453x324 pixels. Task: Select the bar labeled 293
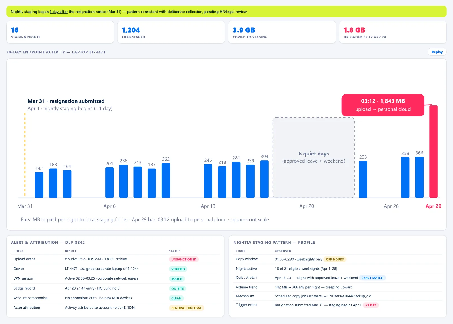(363, 179)
